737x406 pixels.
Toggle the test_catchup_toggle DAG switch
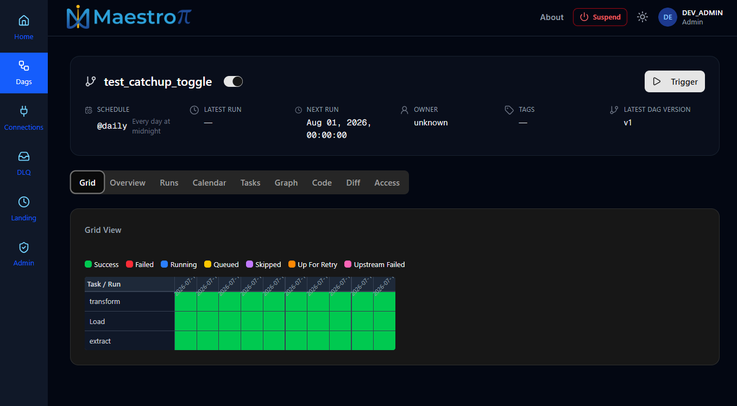(x=234, y=81)
